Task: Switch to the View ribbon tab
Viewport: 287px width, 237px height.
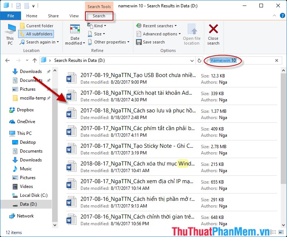Action: [x=74, y=16]
